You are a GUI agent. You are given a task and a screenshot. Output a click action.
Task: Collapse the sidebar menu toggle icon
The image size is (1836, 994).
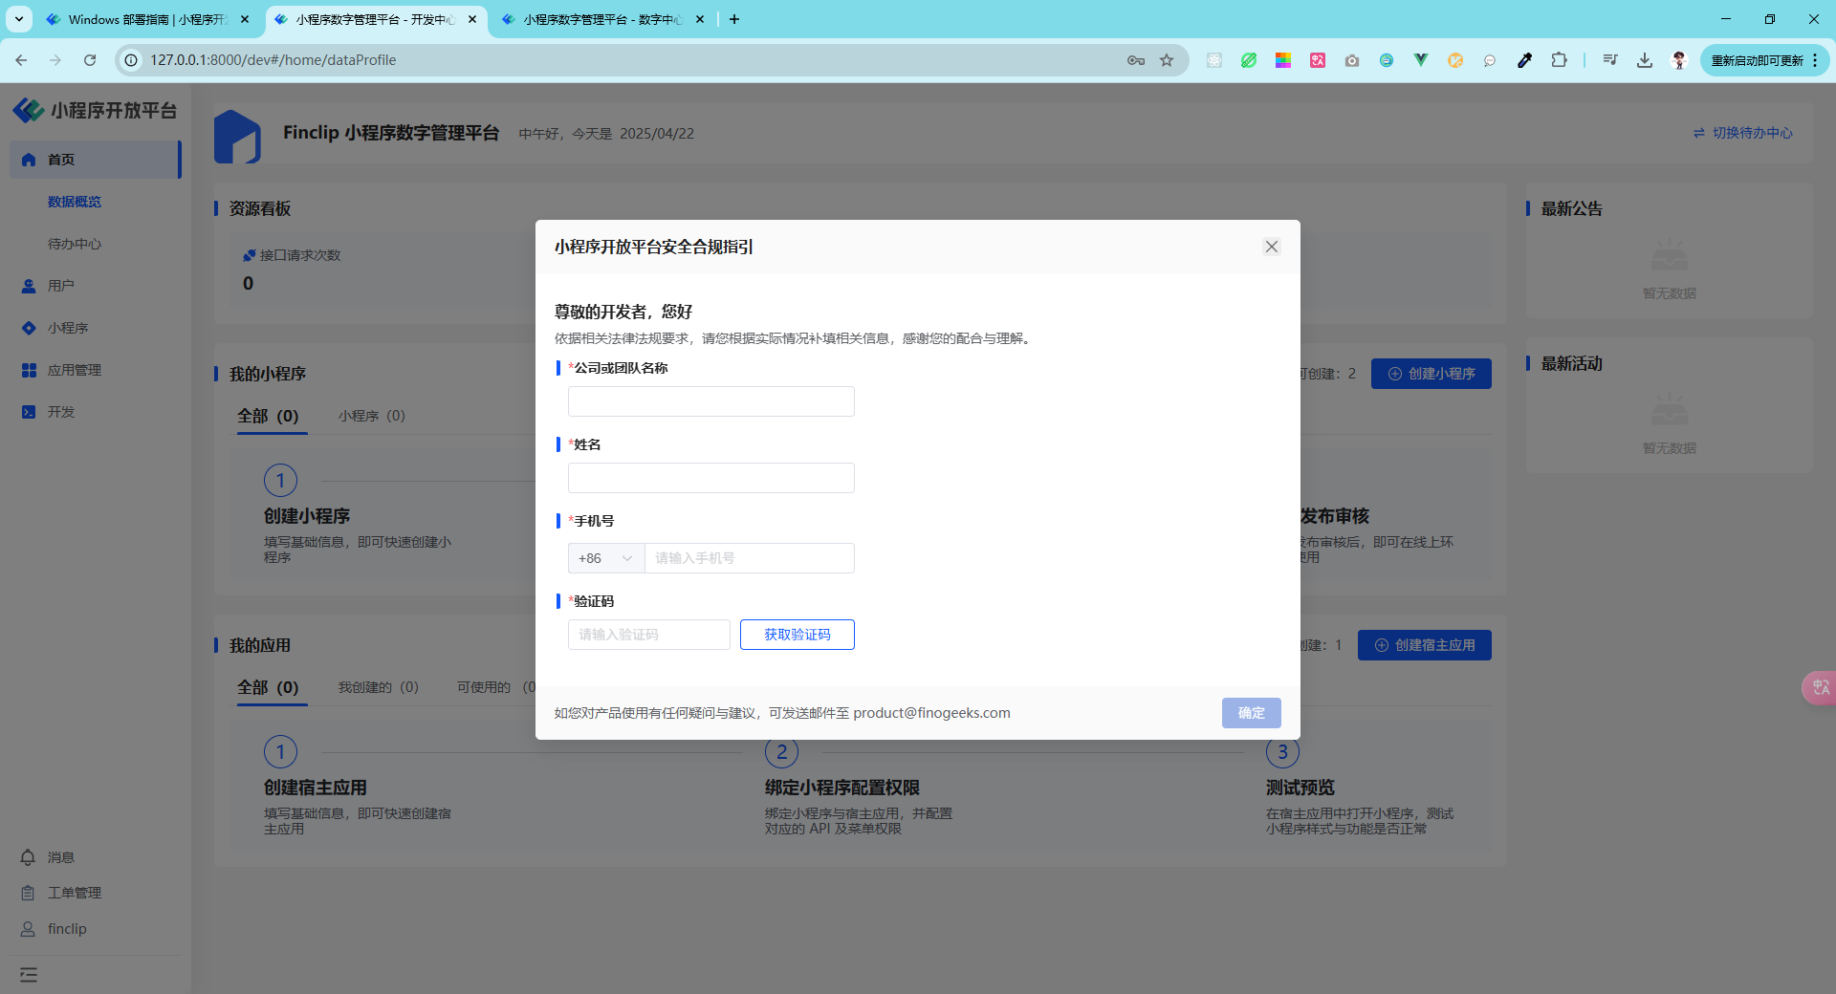pyautogui.click(x=29, y=975)
